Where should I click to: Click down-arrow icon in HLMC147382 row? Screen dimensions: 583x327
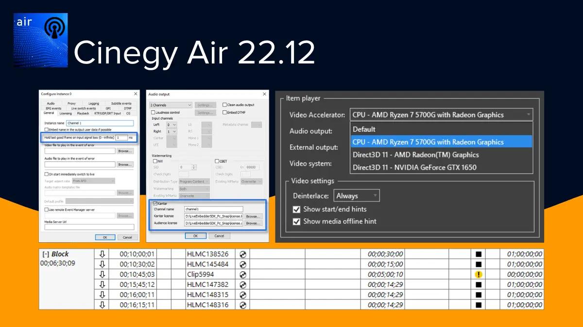(x=102, y=284)
